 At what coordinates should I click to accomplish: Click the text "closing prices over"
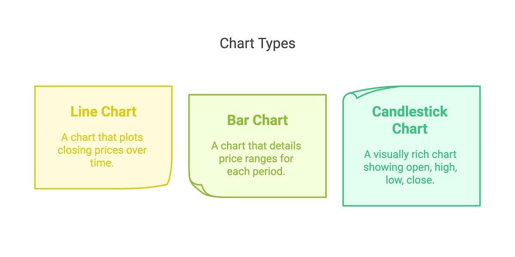coord(102,150)
